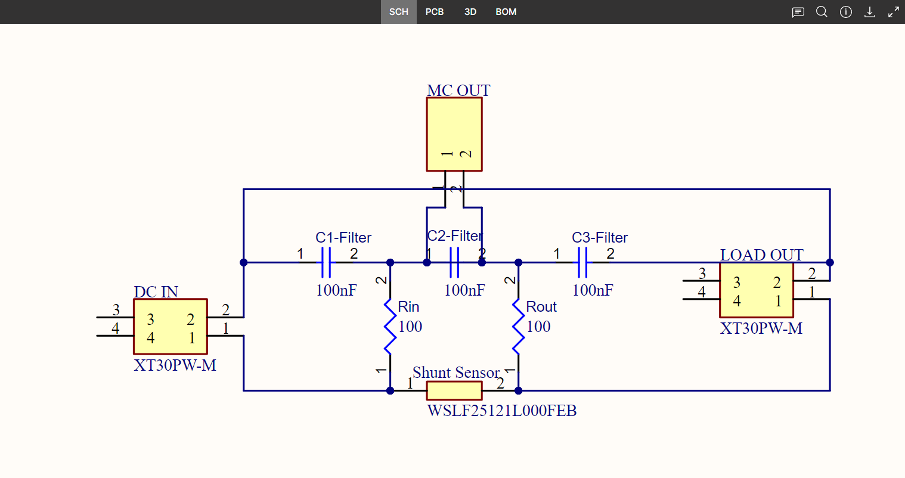Expand viewer to fullscreen
The height and width of the screenshot is (478, 905).
893,12
